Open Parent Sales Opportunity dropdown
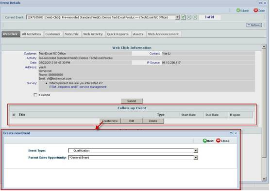This screenshot has width=270, height=191. (196, 158)
